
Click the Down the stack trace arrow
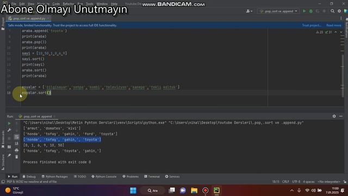coord(17,130)
